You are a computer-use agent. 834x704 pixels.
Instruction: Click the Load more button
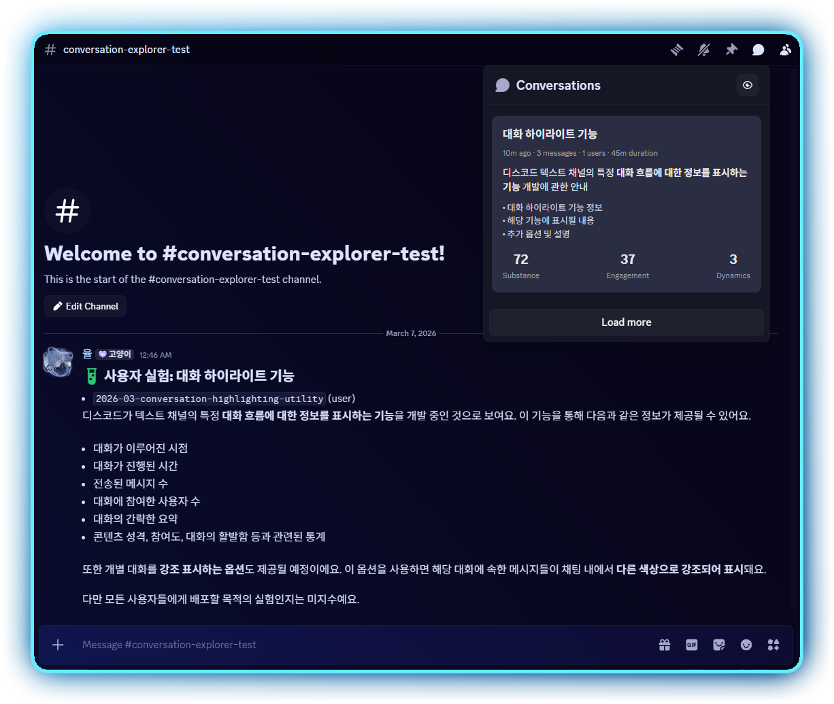tap(627, 322)
